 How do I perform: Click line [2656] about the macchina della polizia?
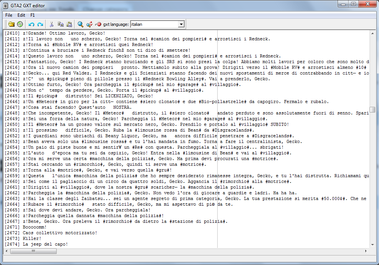pyautogui.click(x=142, y=159)
